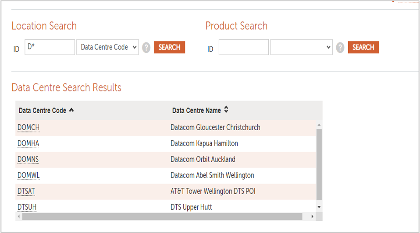Sort by Data Centre Name arrows
The height and width of the screenshot is (233, 420).
[x=226, y=110]
